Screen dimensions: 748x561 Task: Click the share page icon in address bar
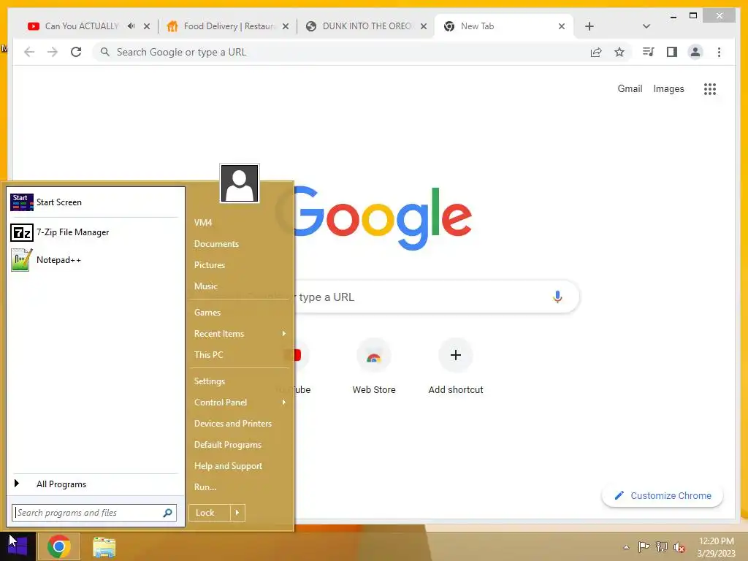tap(596, 52)
